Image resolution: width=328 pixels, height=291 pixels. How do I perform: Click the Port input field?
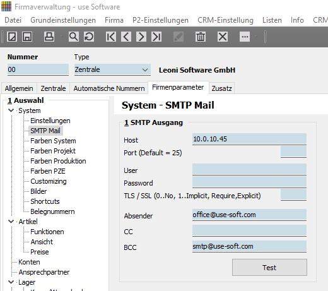click(293, 151)
